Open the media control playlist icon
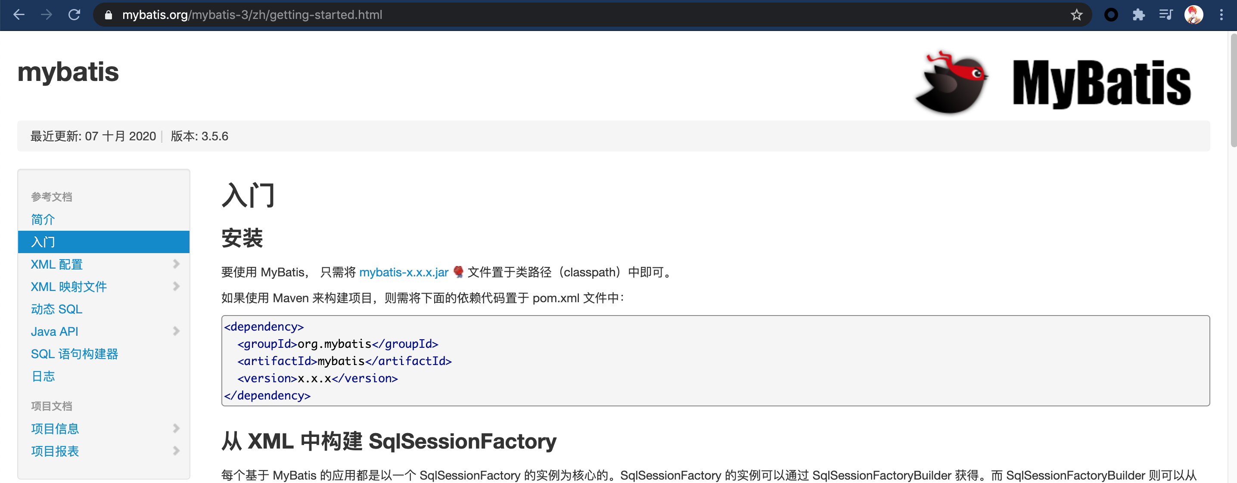 [1166, 15]
